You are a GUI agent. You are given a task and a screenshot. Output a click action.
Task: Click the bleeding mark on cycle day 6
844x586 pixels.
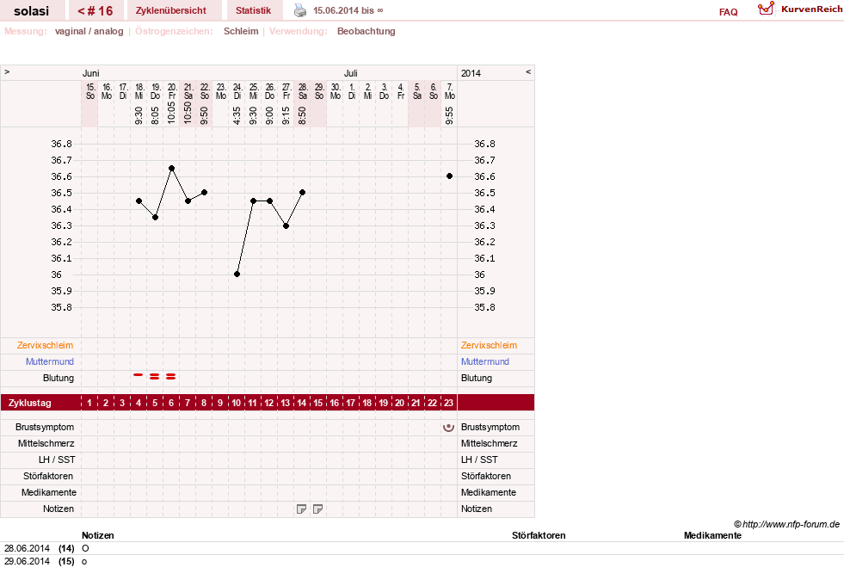point(170,377)
